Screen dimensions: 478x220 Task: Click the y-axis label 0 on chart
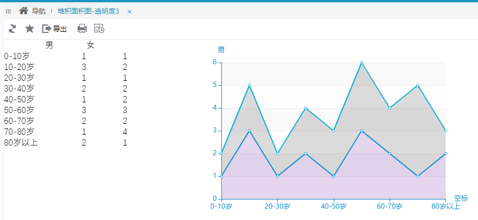215,199
